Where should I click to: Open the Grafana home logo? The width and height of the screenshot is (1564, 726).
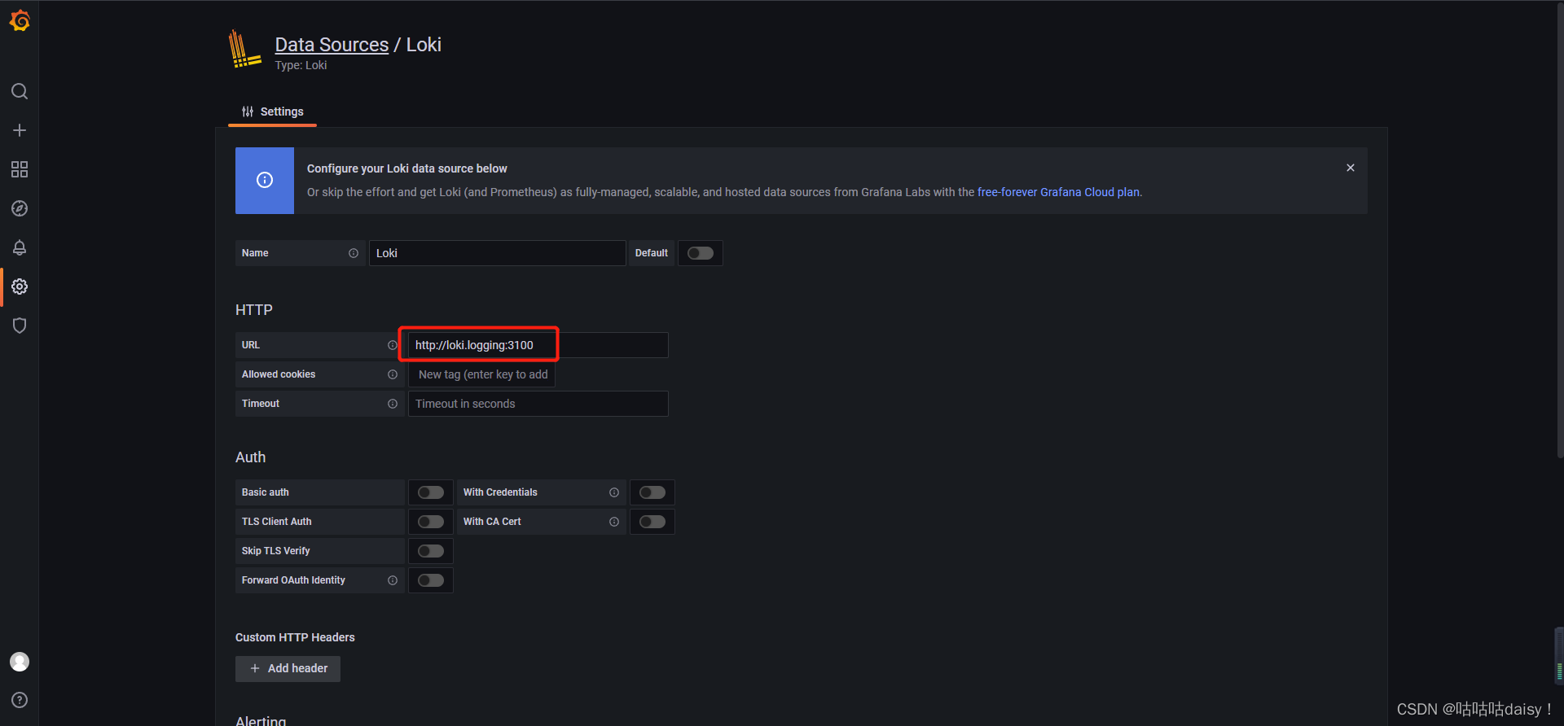(x=20, y=20)
